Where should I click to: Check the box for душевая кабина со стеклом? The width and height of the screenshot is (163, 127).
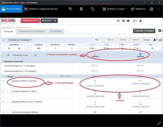point(4,81)
